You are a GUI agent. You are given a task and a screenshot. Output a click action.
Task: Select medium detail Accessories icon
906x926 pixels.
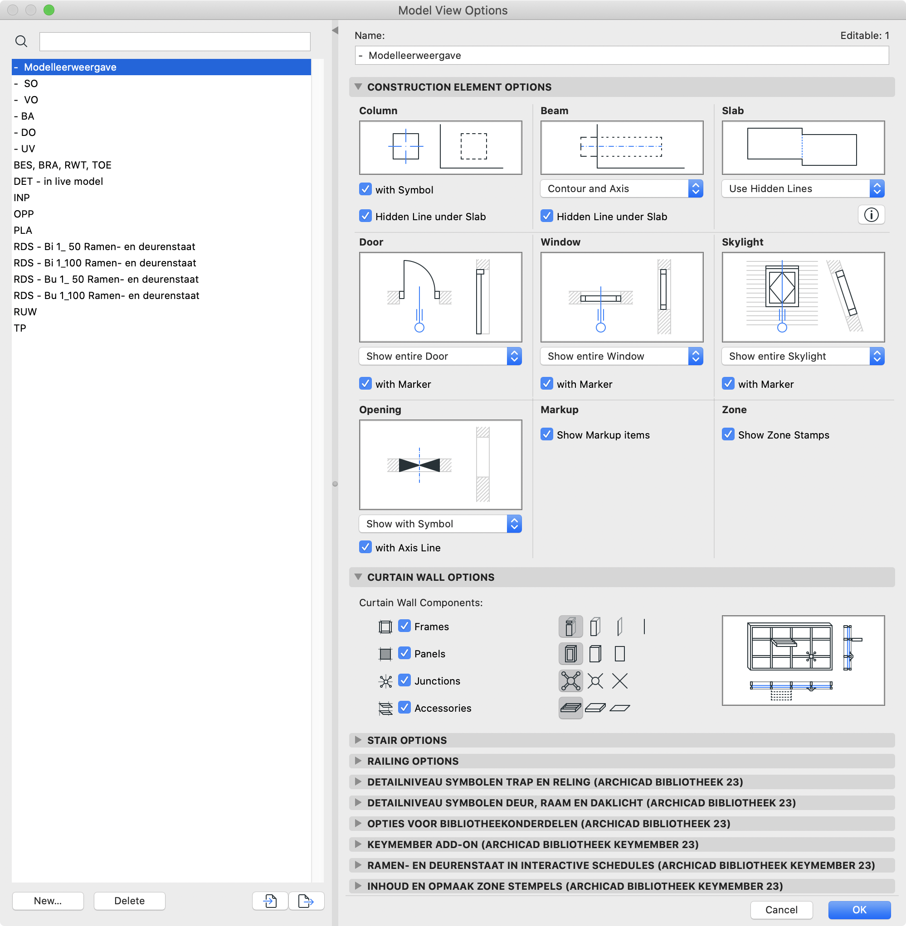pos(595,708)
